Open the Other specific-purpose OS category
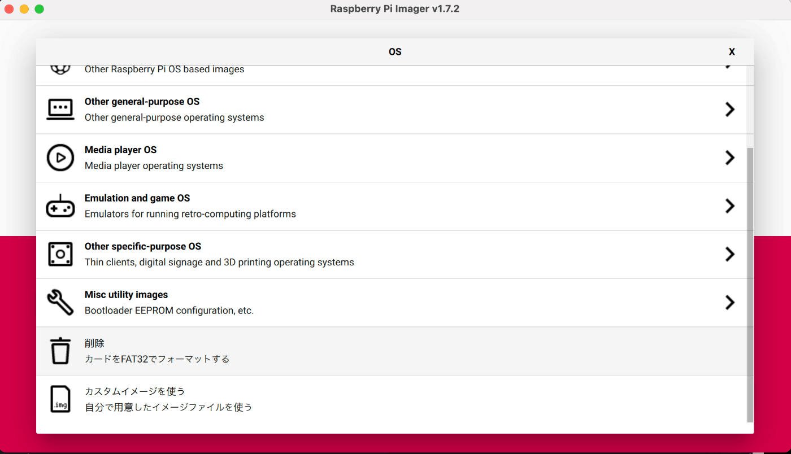Image resolution: width=791 pixels, height=454 pixels. point(391,255)
